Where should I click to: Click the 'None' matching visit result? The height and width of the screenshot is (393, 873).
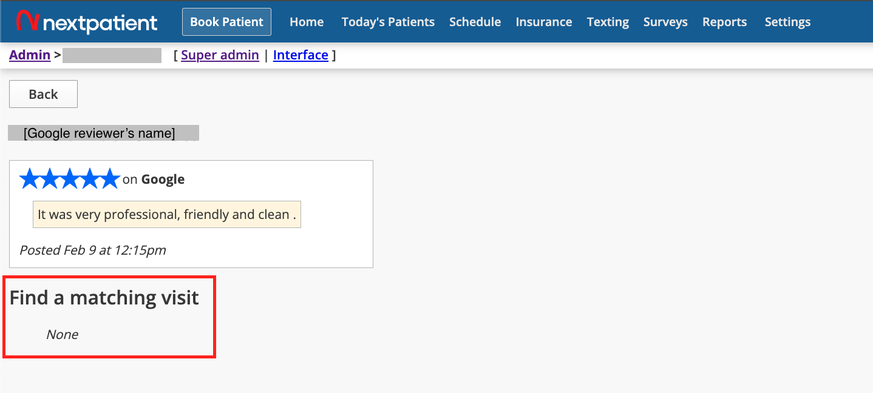[x=63, y=334]
